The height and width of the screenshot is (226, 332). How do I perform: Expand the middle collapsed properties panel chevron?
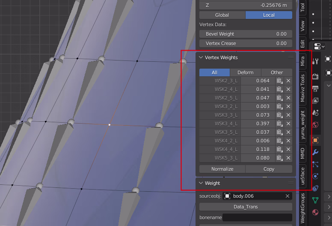click(329, 207)
